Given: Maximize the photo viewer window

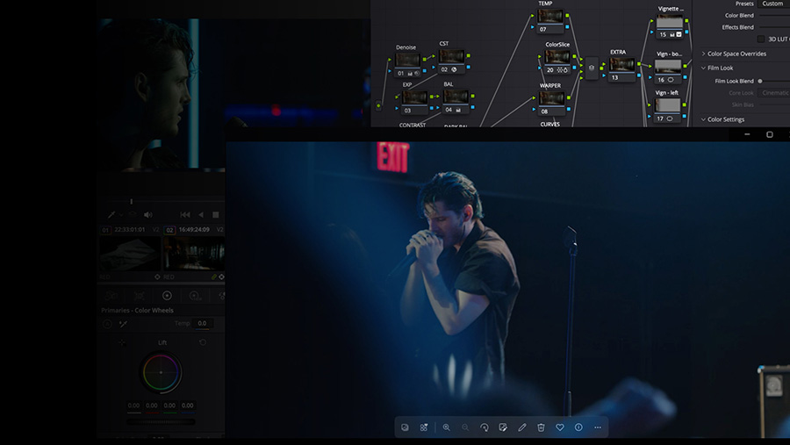Looking at the screenshot, I should coord(769,134).
